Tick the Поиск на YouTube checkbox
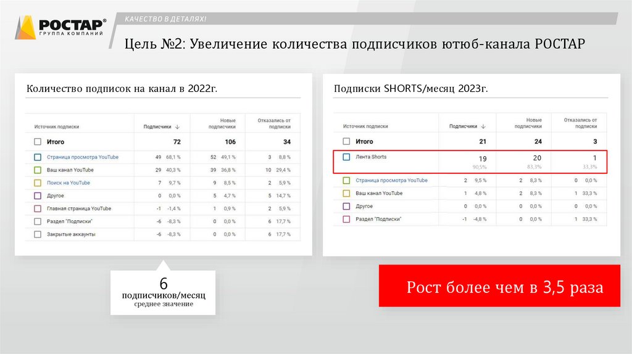 pos(38,183)
